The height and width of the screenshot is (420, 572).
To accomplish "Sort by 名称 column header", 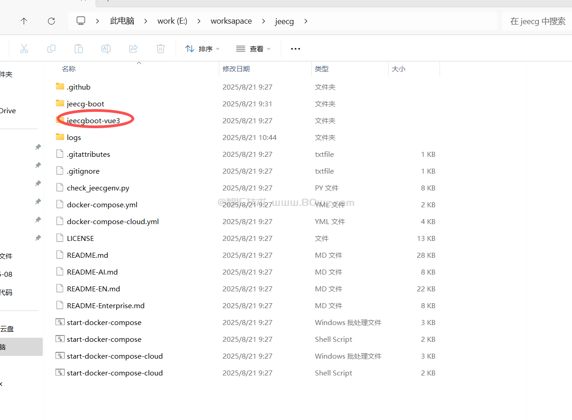I will [69, 69].
